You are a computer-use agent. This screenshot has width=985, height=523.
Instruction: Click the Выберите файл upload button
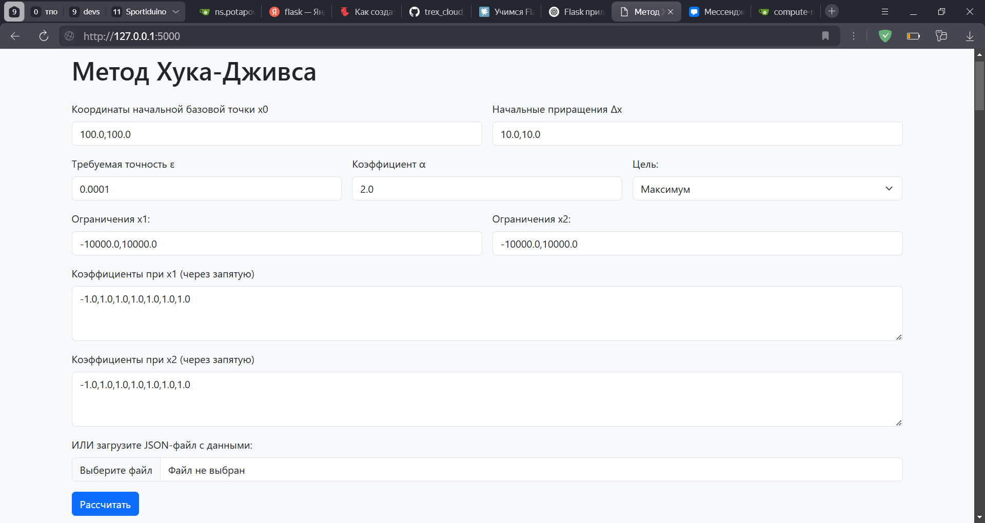[116, 470]
